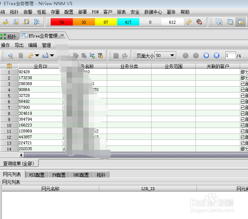The width and height of the screenshot is (248, 219).
Task: Open the 客户 menu
Action: pos(108,12)
